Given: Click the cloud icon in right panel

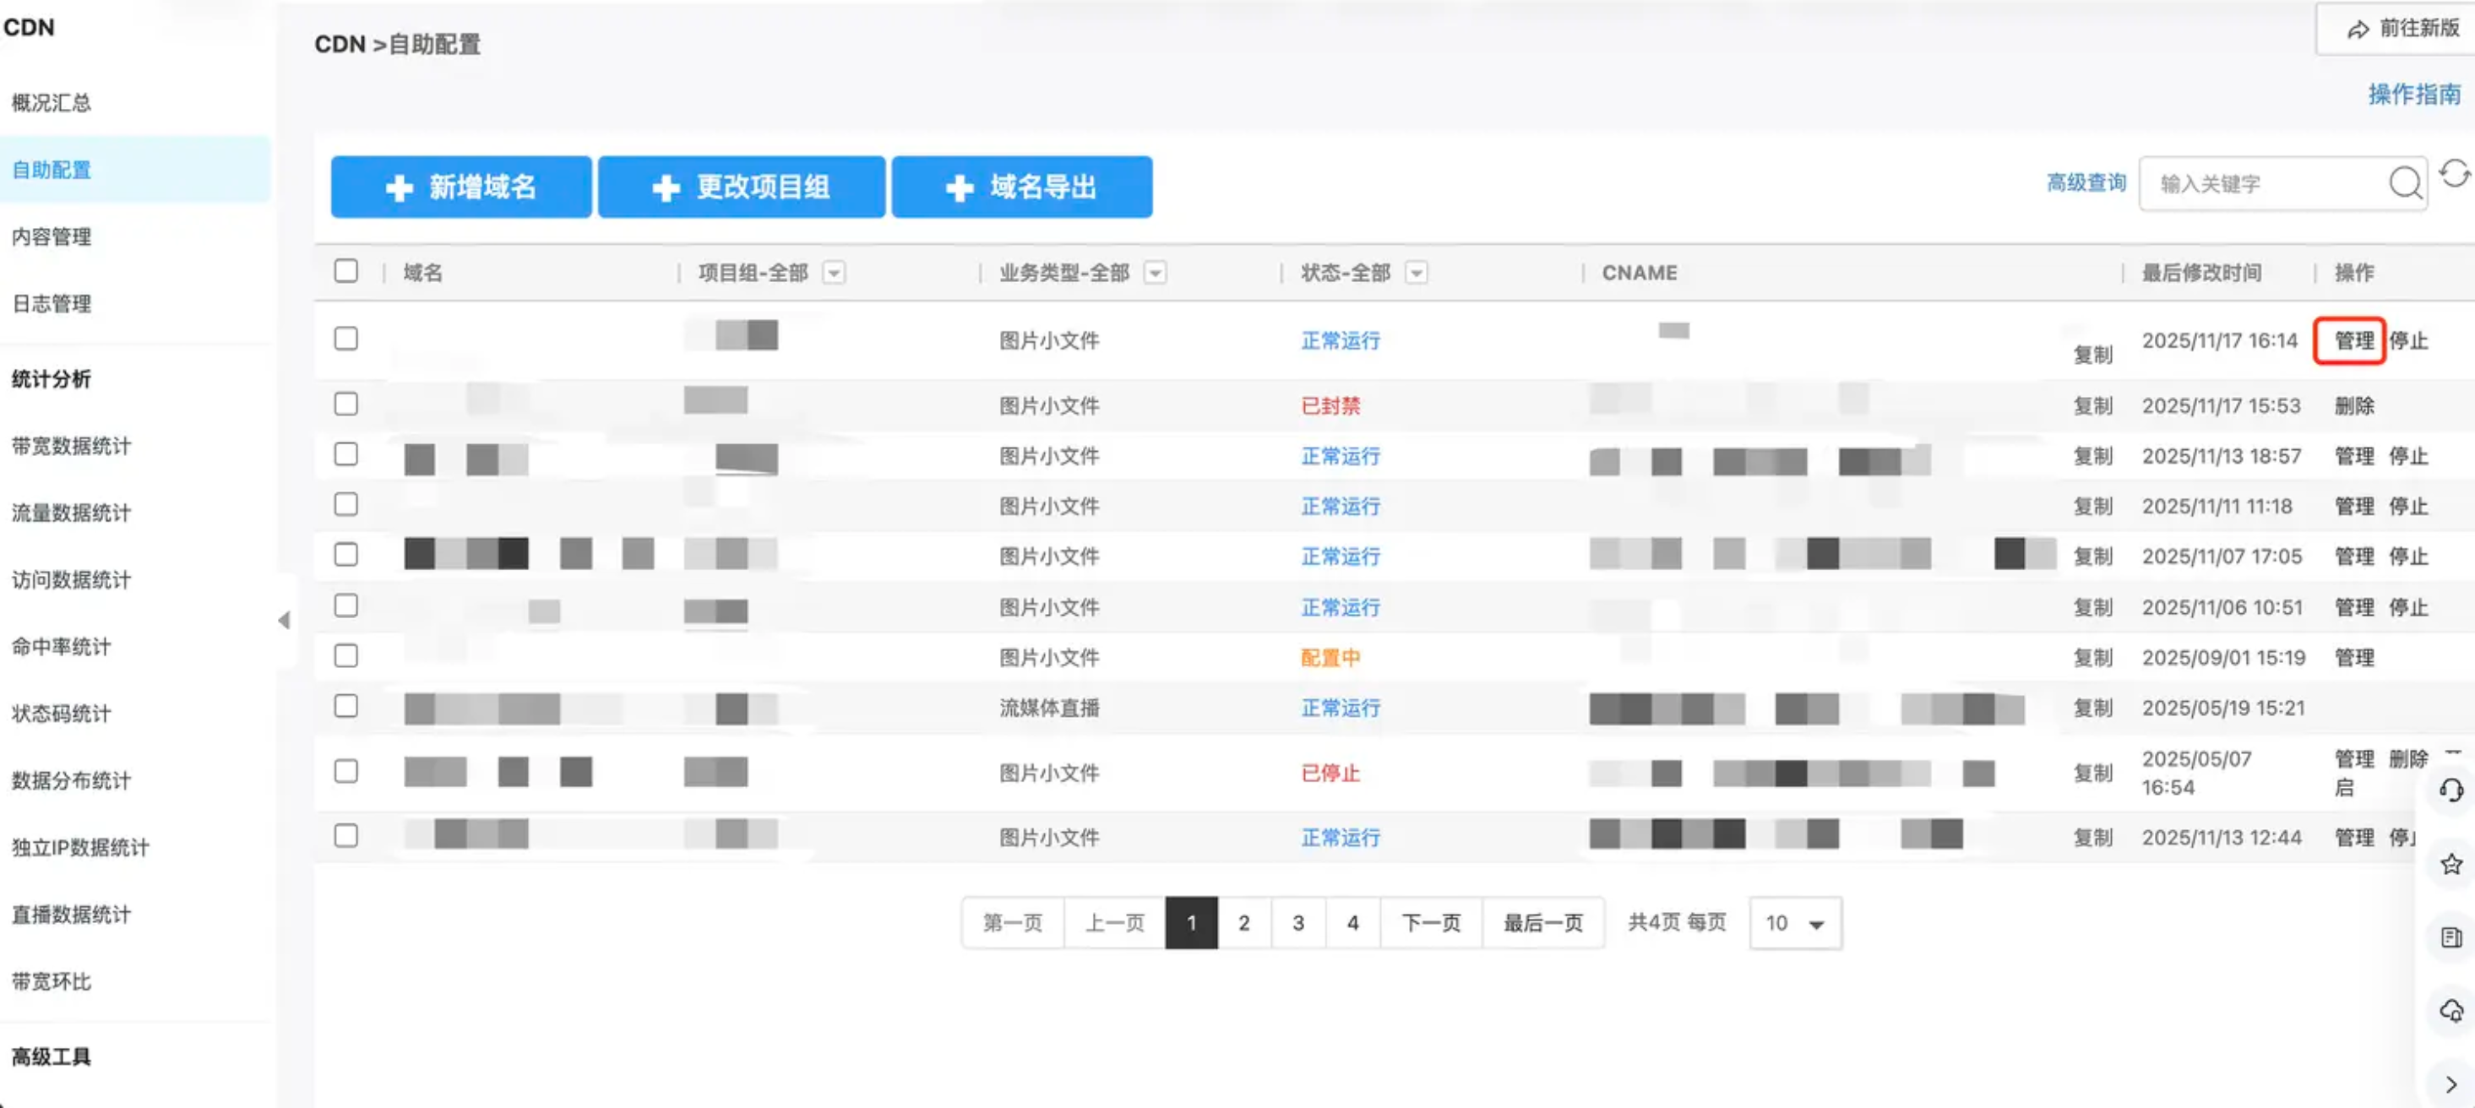Looking at the screenshot, I should 2451,1011.
